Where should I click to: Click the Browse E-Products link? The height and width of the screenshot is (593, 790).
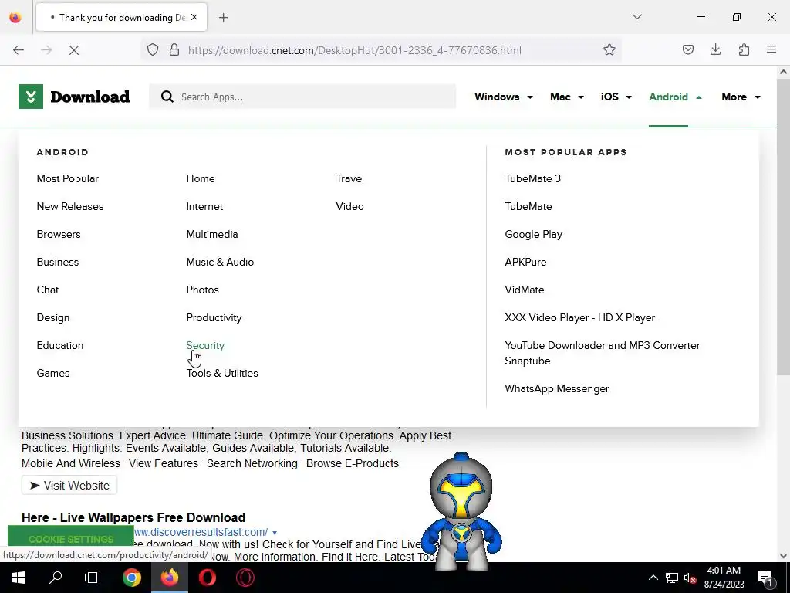[352, 463]
